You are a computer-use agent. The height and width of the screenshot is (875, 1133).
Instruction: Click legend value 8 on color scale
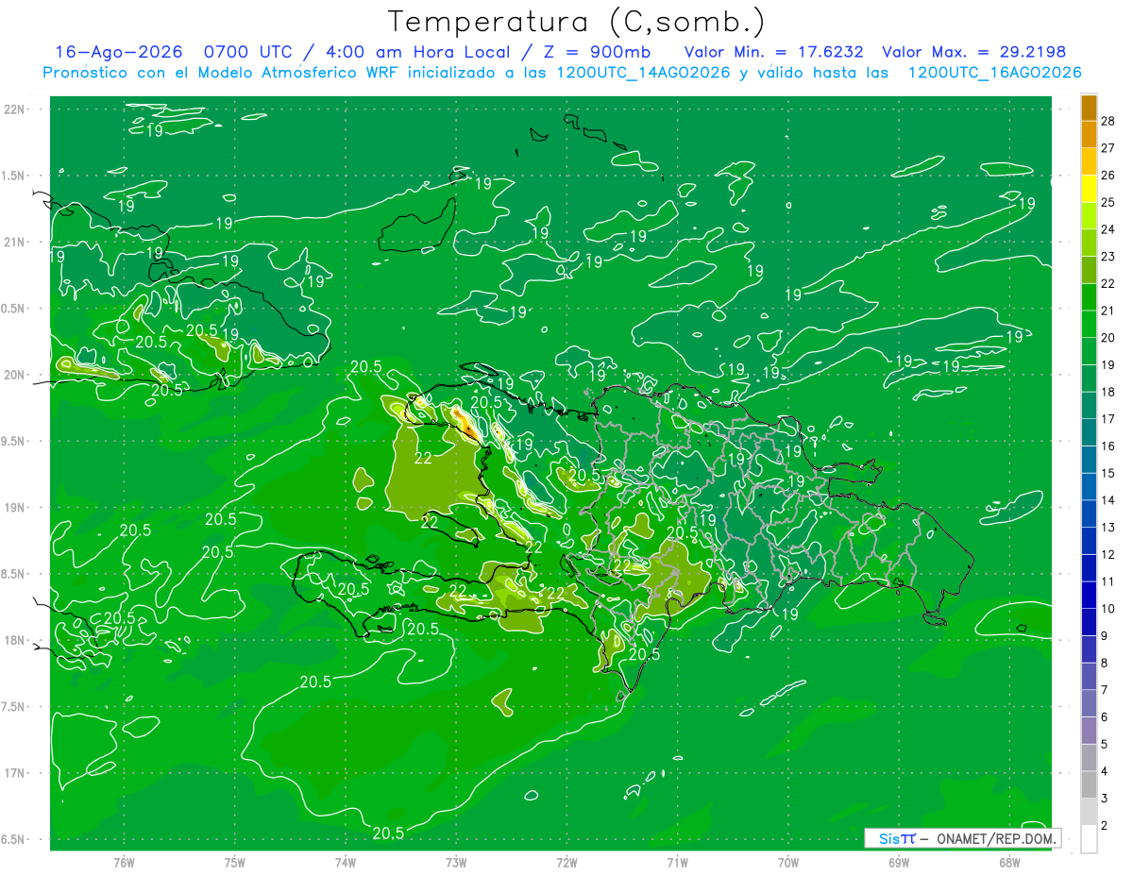(x=1106, y=663)
